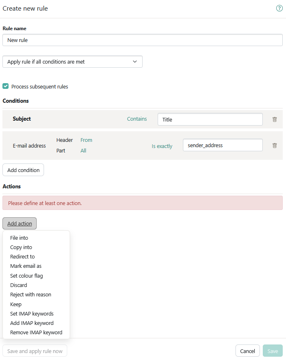Change the 'Is exactly' comparison option

click(x=162, y=146)
